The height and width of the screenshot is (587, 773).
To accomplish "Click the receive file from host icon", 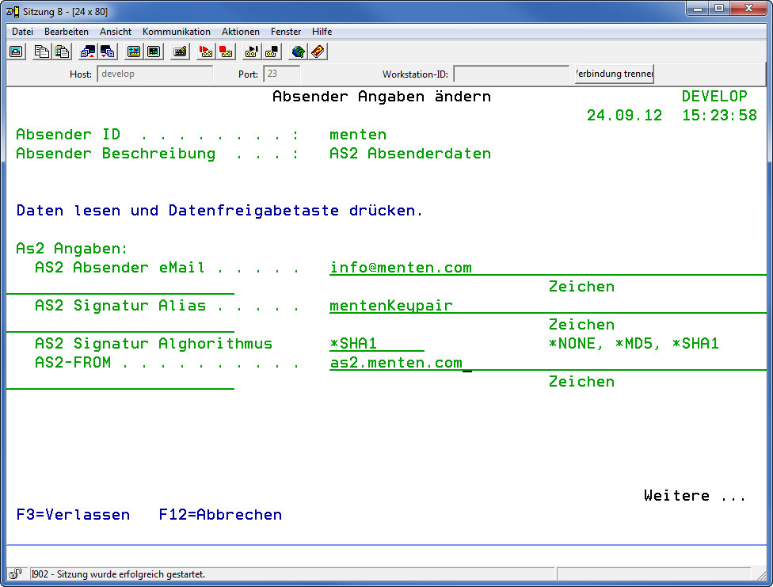I will pos(107,52).
